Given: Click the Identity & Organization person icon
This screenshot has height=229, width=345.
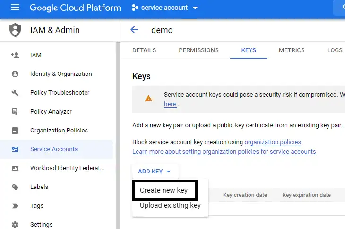Looking at the screenshot, I should [15, 74].
